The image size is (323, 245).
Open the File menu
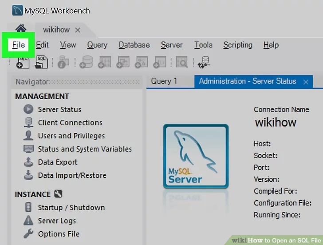19,45
